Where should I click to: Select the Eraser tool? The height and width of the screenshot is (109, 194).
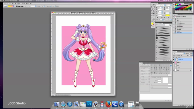click(152, 13)
